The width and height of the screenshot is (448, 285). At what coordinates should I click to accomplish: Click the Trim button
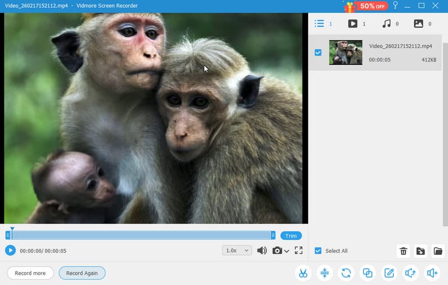click(x=291, y=236)
